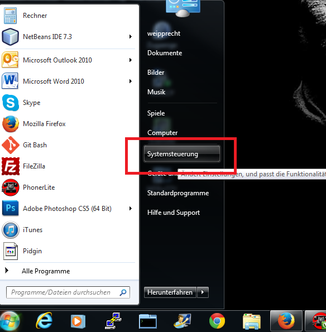Expand Alle Programme
The image size is (326, 332).
tap(46, 271)
